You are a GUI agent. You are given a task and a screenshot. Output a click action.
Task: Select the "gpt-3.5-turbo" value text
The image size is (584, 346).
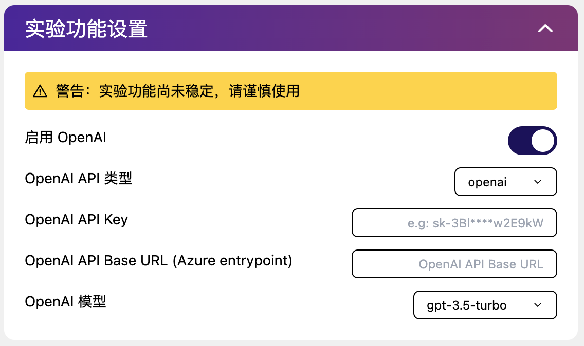tap(467, 305)
